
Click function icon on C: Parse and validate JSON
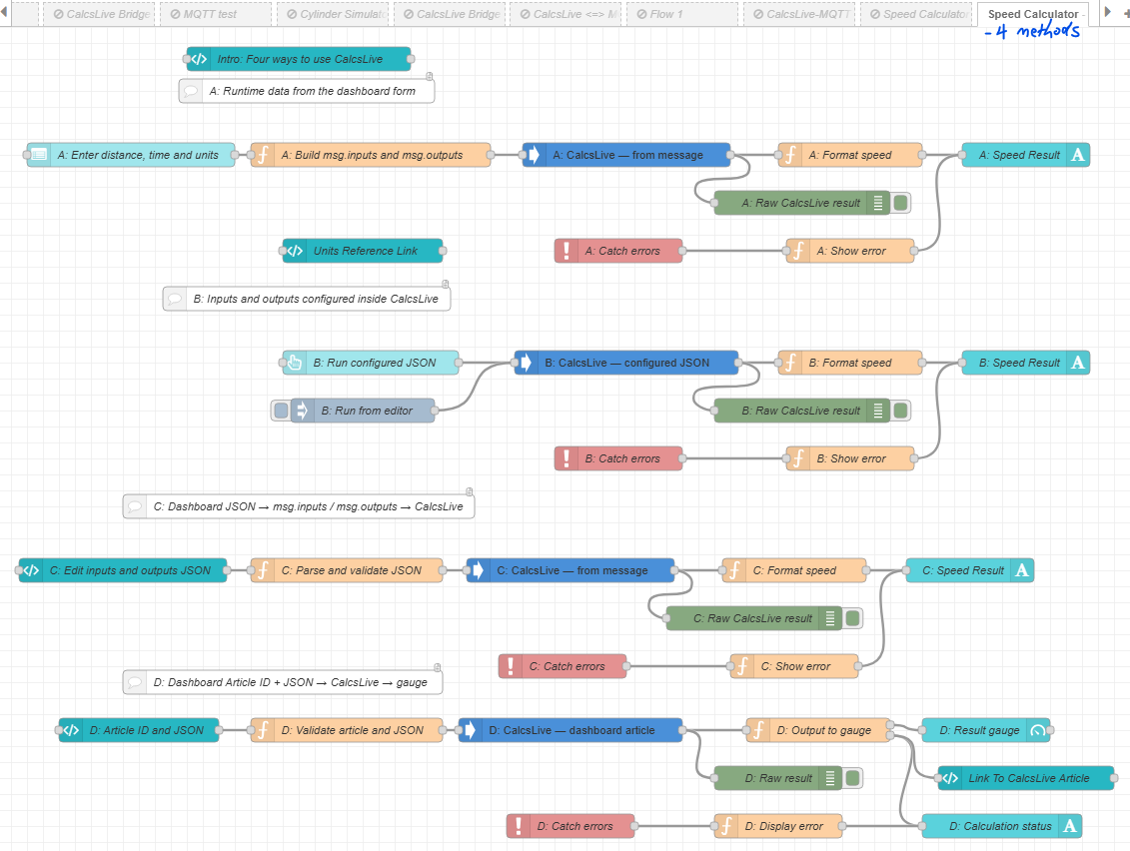pyautogui.click(x=263, y=570)
